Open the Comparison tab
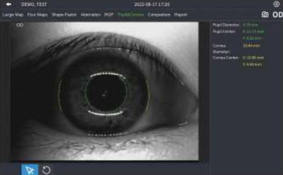Viewport: 283px width, 175px height. 159,14
